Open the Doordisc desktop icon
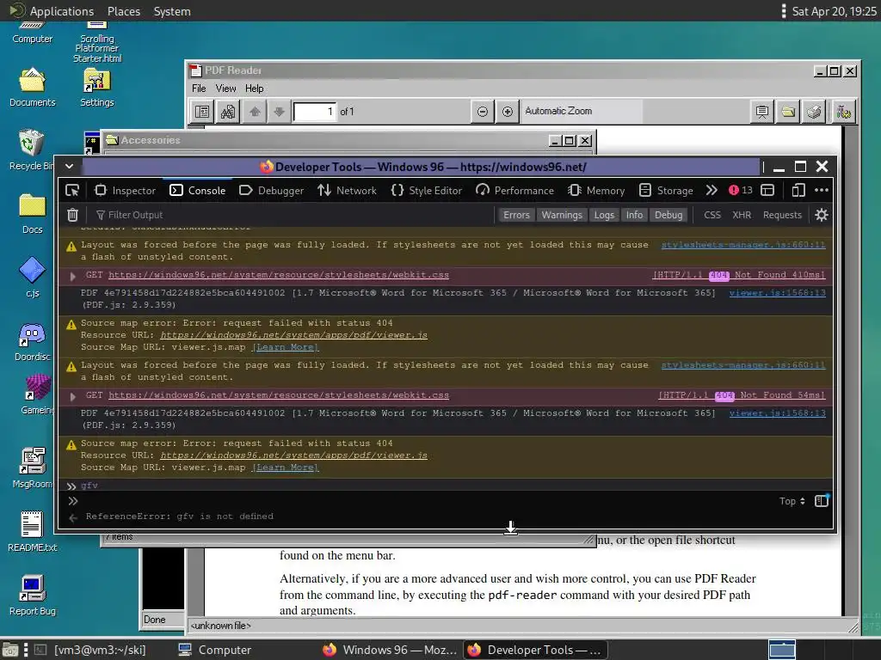Image resolution: width=881 pixels, height=660 pixels. pyautogui.click(x=32, y=342)
